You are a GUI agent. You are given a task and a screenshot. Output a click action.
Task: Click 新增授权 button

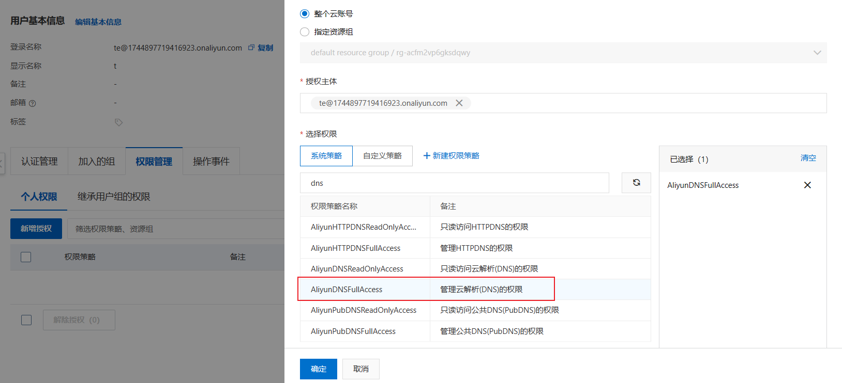[36, 229]
